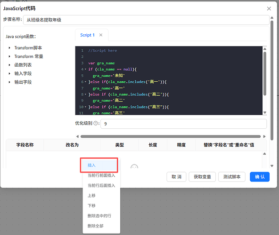Viewport: 279px width, 235px height.
Task: Click the code editor scroll-down arrow
Action: 265,112
